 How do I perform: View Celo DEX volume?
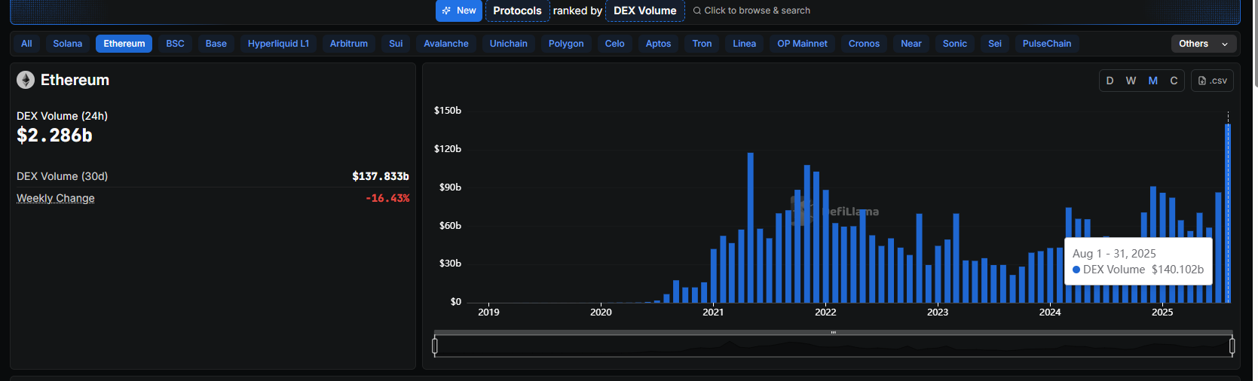pos(615,44)
